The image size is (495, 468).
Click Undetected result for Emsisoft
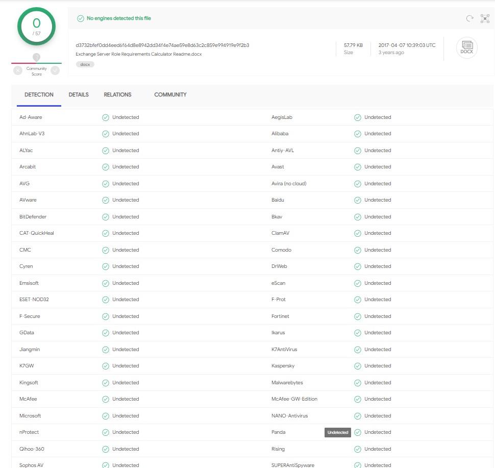126,283
